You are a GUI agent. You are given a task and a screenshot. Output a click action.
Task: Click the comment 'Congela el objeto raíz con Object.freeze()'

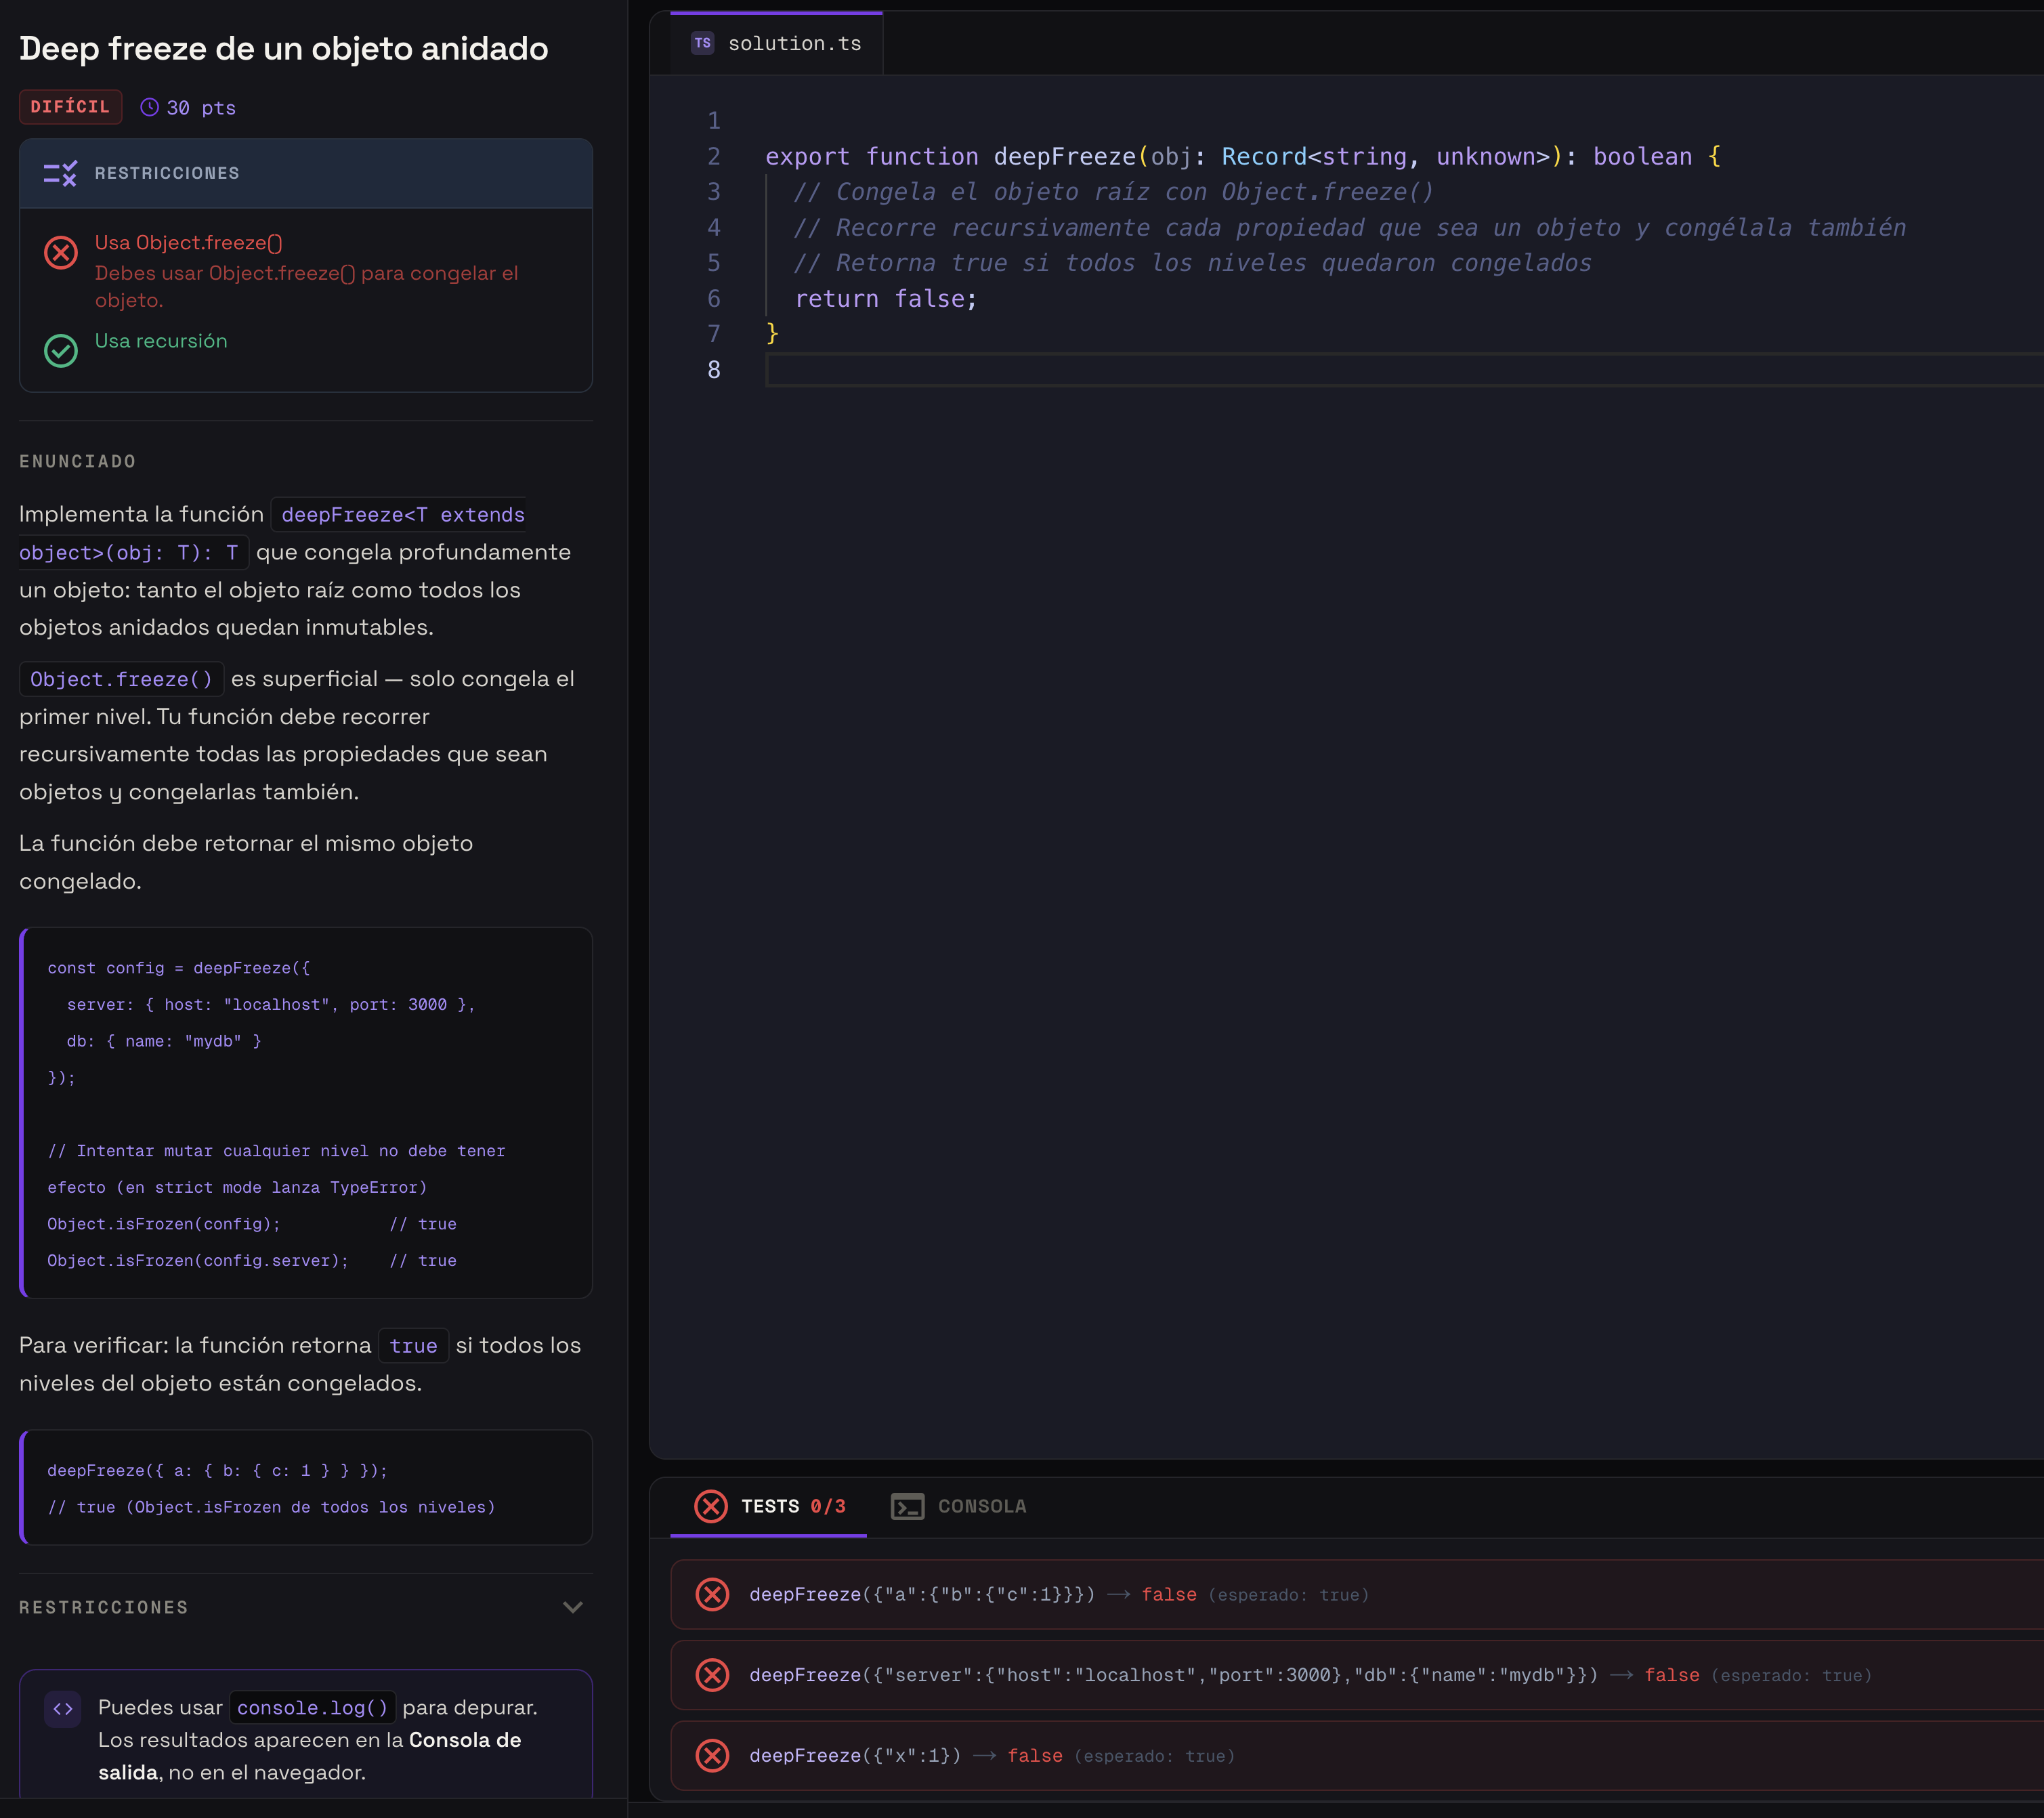[1114, 192]
